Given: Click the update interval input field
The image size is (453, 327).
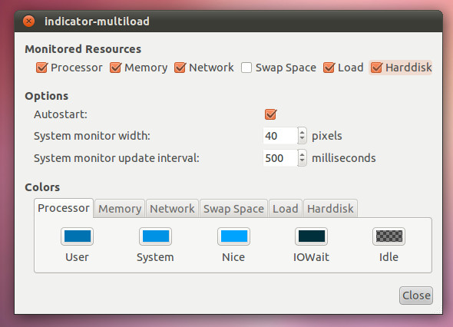Looking at the screenshot, I should tap(280, 158).
